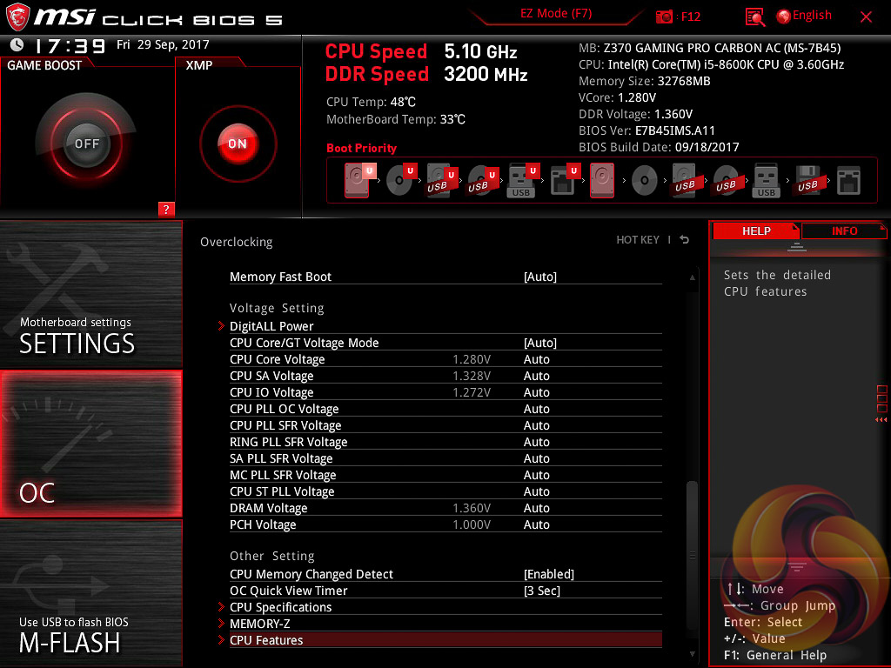
Task: Open the OC overclocking section
Action: tap(90, 444)
